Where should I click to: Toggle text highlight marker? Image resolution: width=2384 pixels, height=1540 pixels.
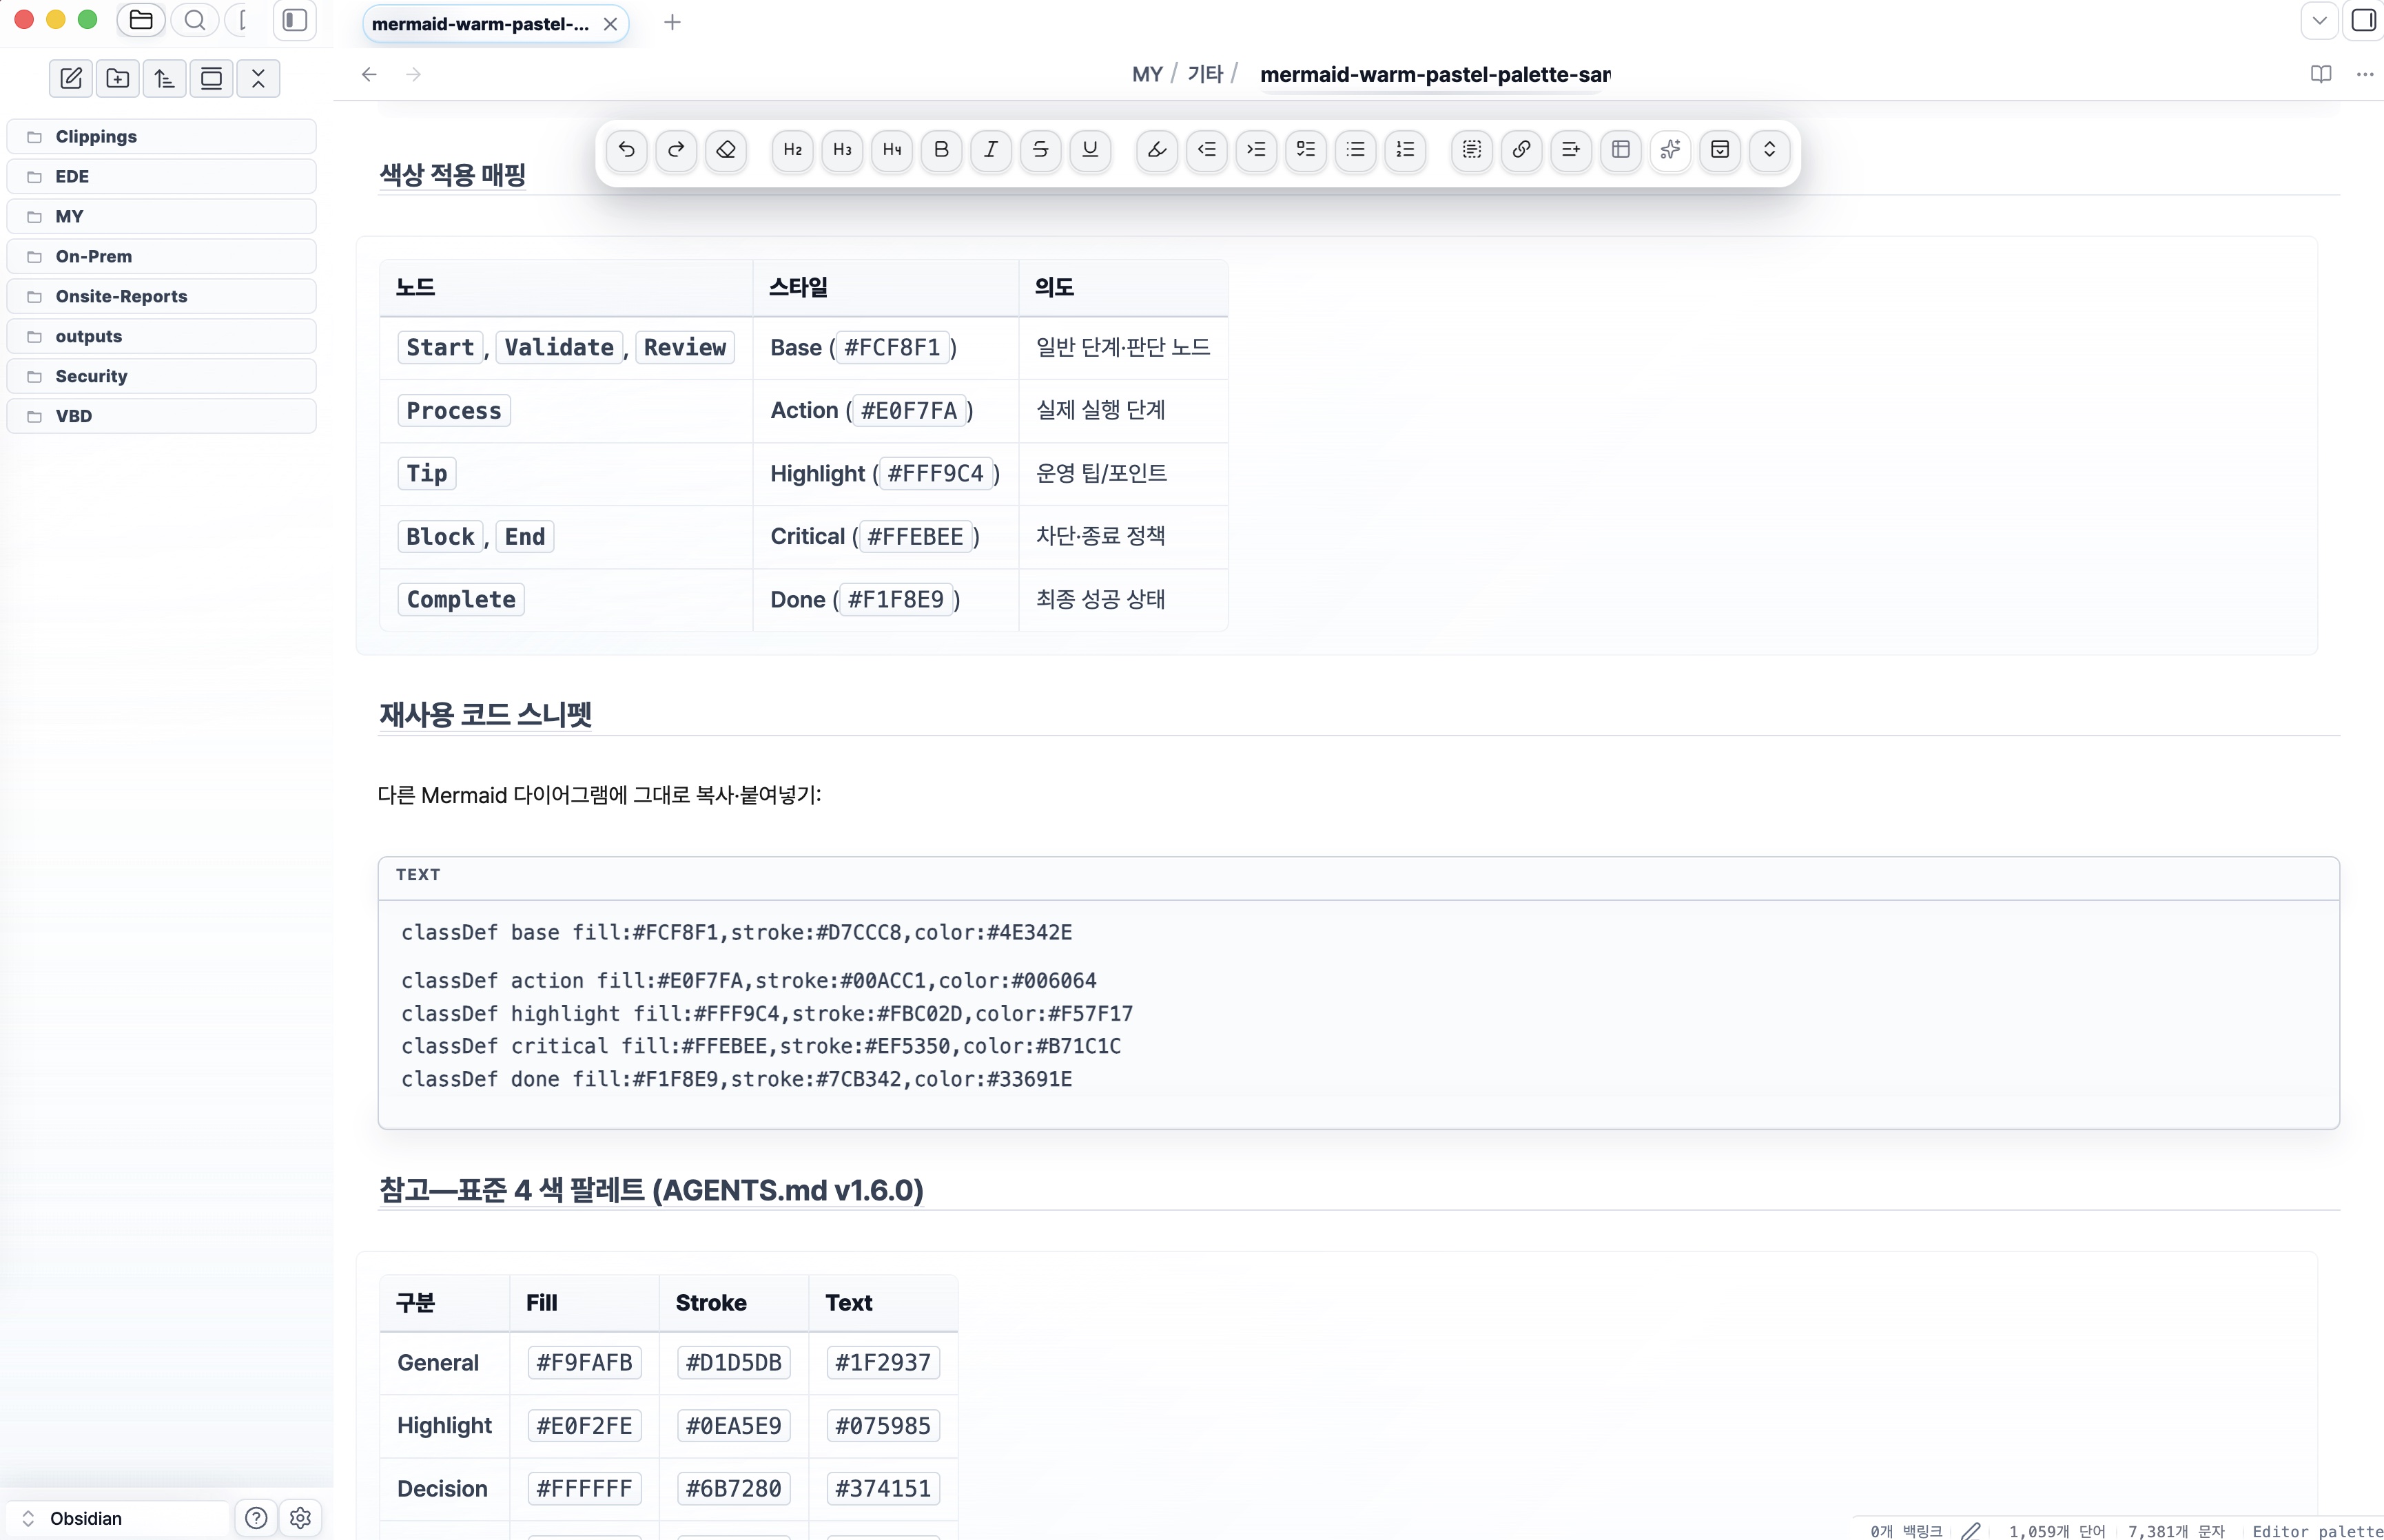1158,150
